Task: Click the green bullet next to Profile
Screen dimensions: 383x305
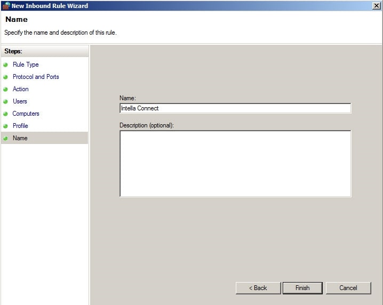Action: 6,126
